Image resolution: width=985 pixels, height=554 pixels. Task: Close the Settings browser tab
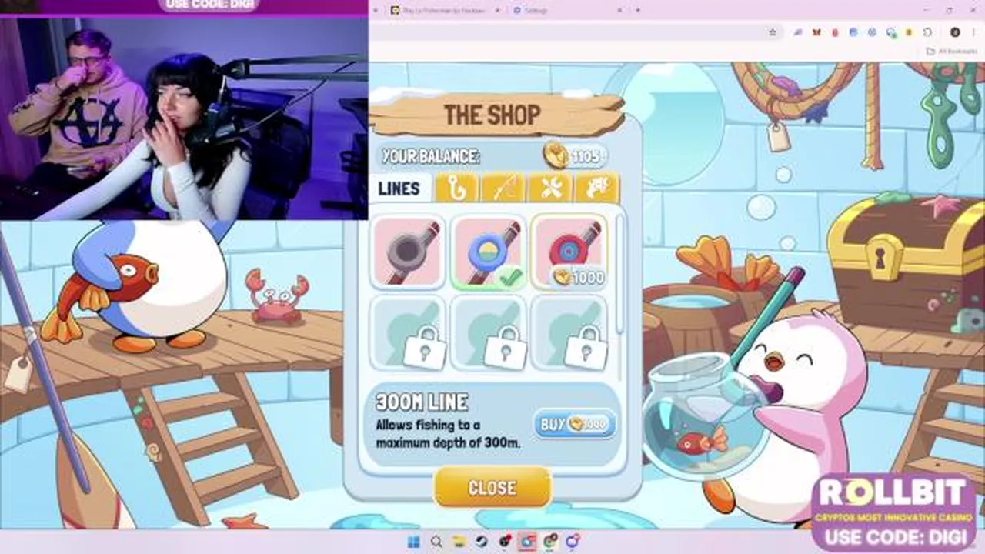619,11
